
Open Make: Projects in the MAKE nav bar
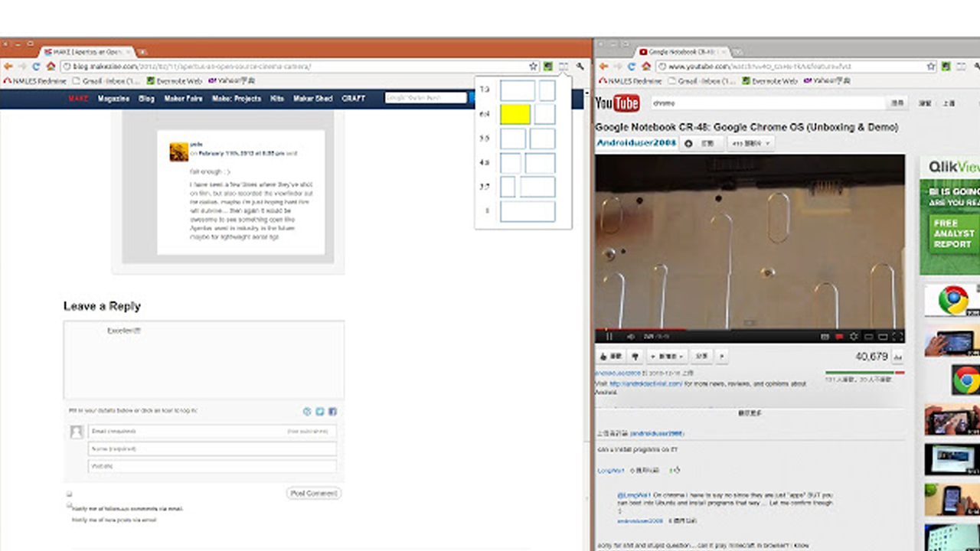tap(237, 99)
